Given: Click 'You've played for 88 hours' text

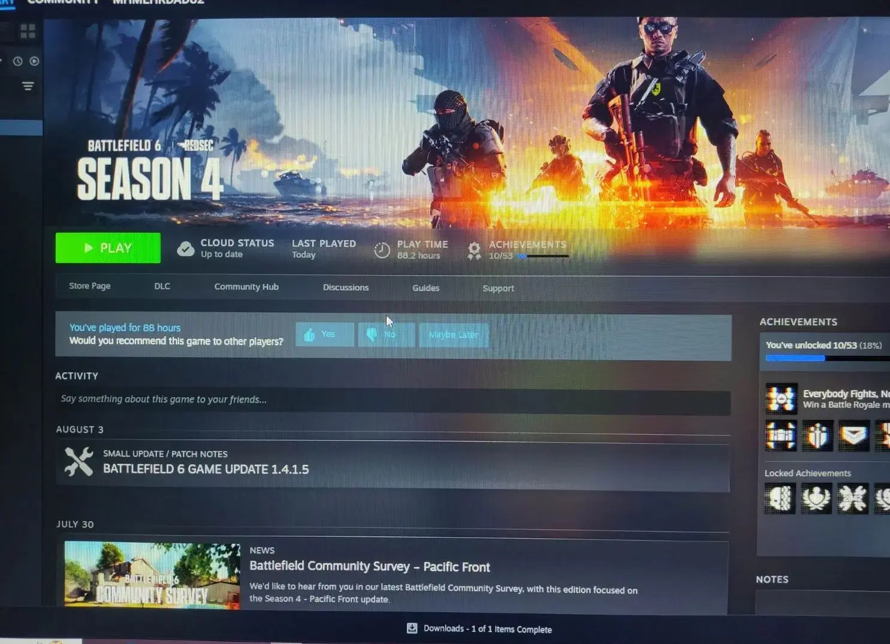Looking at the screenshot, I should pyautogui.click(x=125, y=328).
